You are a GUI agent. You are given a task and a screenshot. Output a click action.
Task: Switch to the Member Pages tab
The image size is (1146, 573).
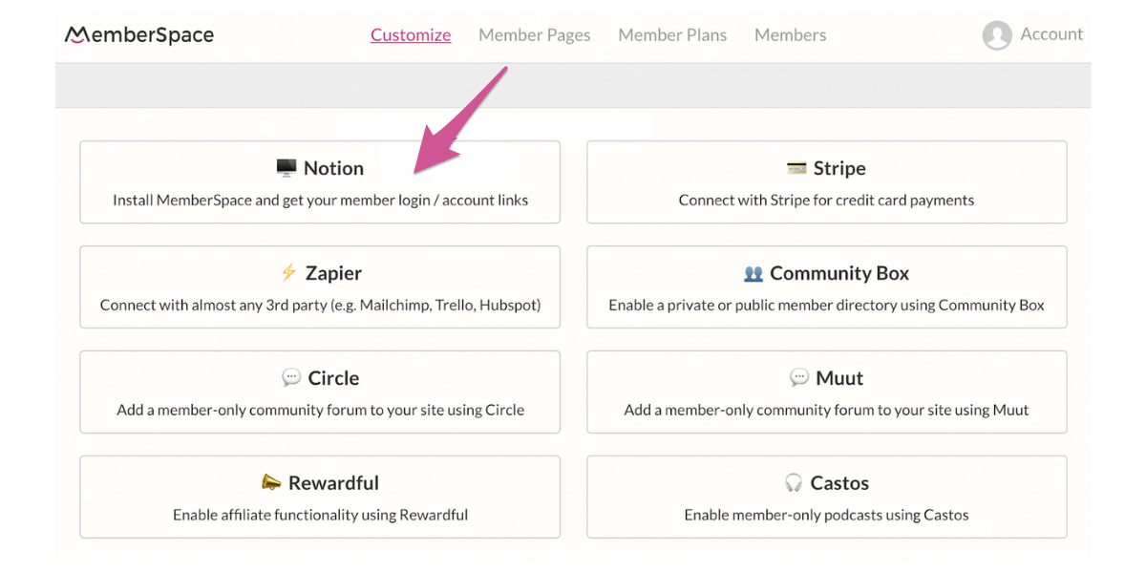(535, 35)
